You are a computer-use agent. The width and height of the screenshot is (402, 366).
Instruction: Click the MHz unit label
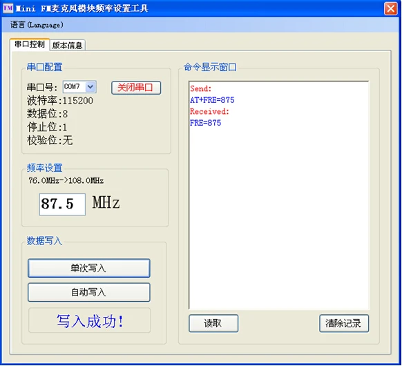pos(106,202)
